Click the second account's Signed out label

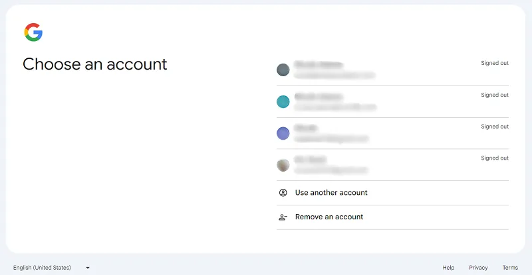tap(495, 95)
